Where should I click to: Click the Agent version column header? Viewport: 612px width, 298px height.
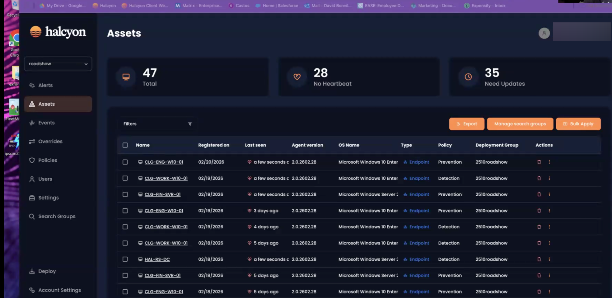(307, 145)
